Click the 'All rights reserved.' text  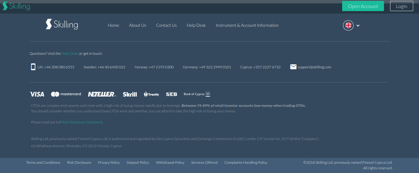pyautogui.click(x=378, y=168)
